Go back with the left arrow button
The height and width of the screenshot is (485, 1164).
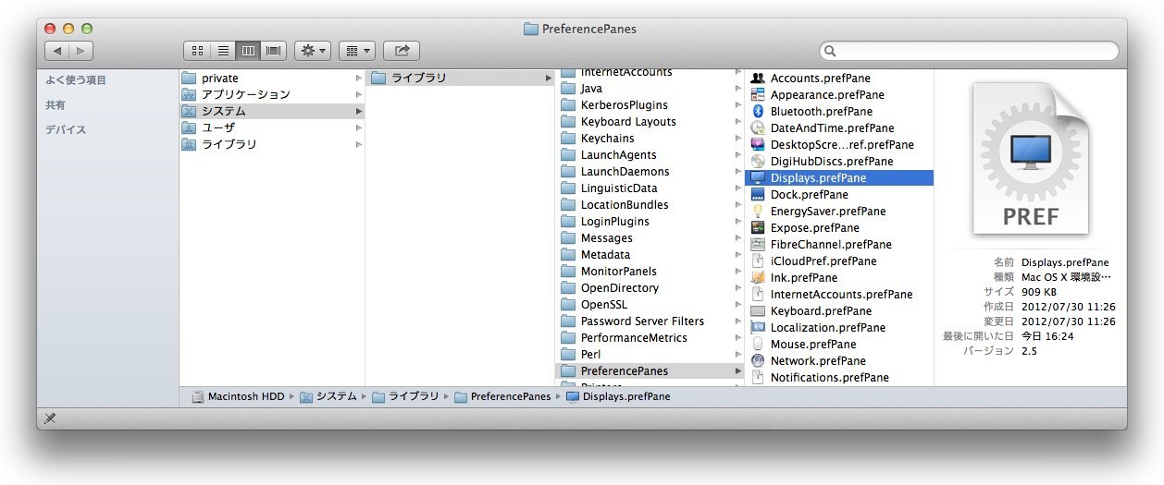click(57, 51)
